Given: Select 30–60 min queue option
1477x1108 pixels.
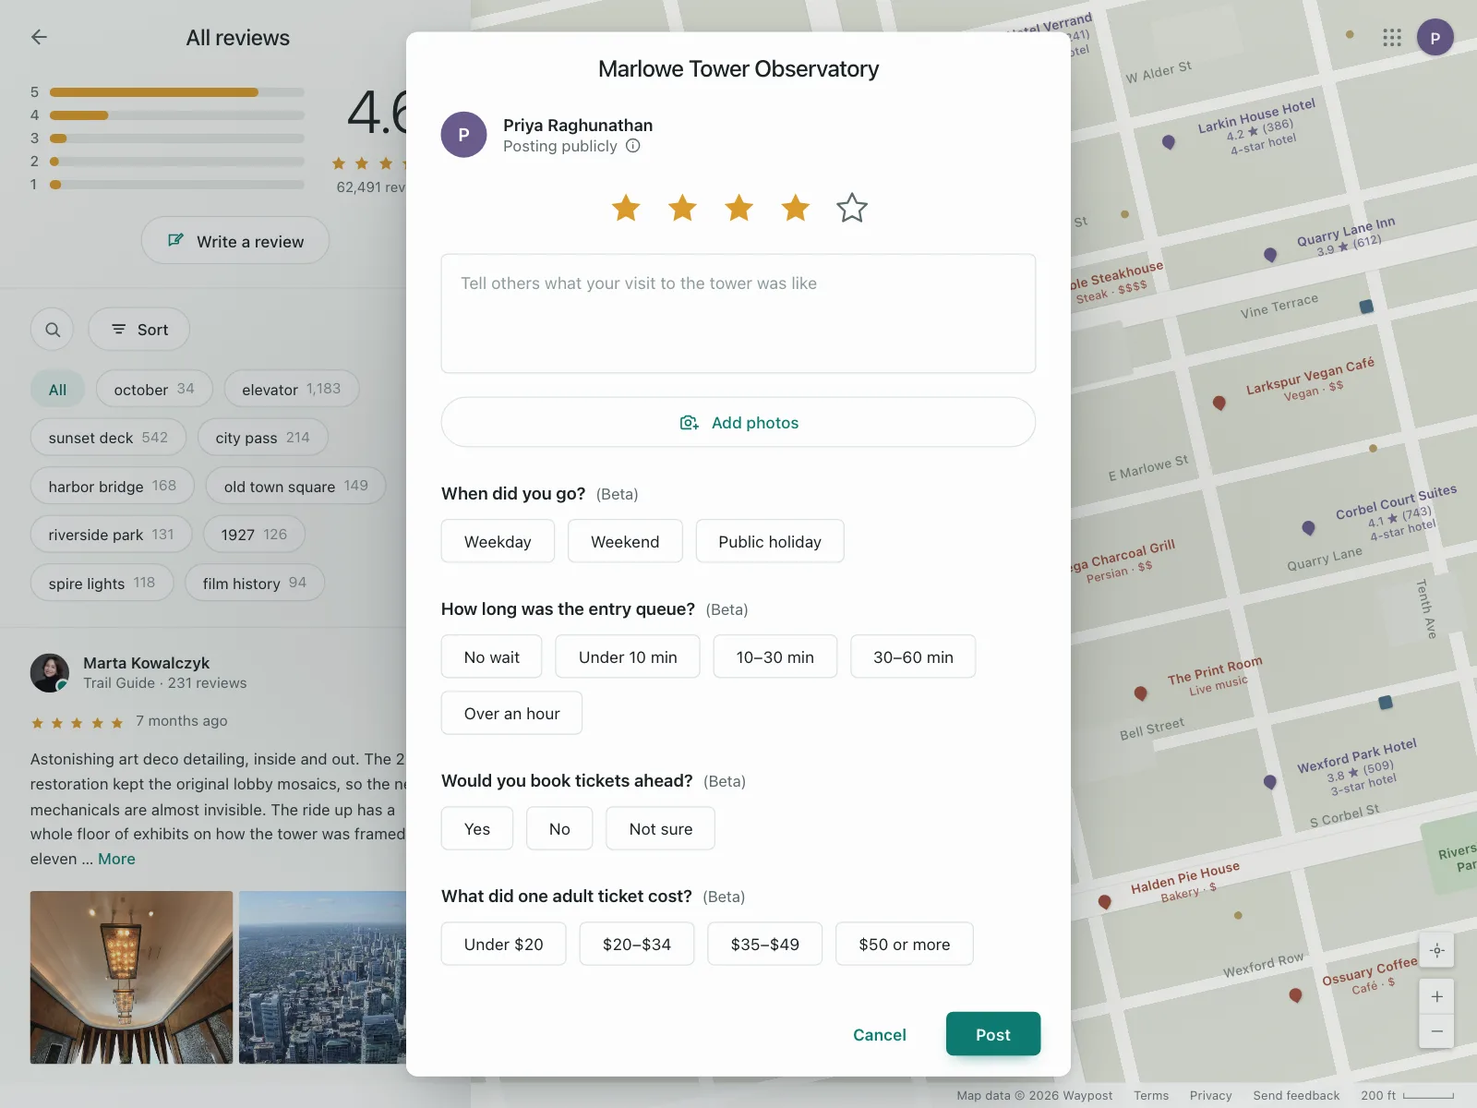Looking at the screenshot, I should pyautogui.click(x=913, y=657).
